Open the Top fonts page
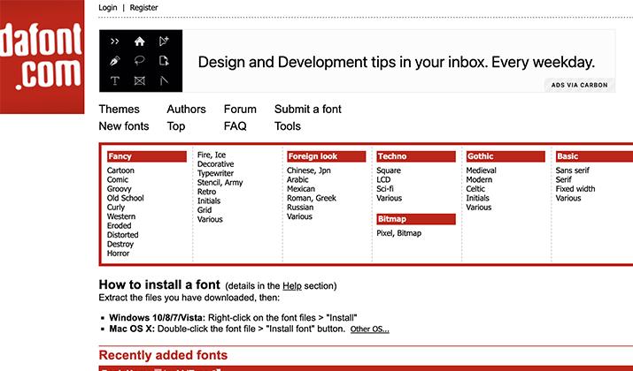Image resolution: width=633 pixels, height=371 pixels. (x=176, y=126)
